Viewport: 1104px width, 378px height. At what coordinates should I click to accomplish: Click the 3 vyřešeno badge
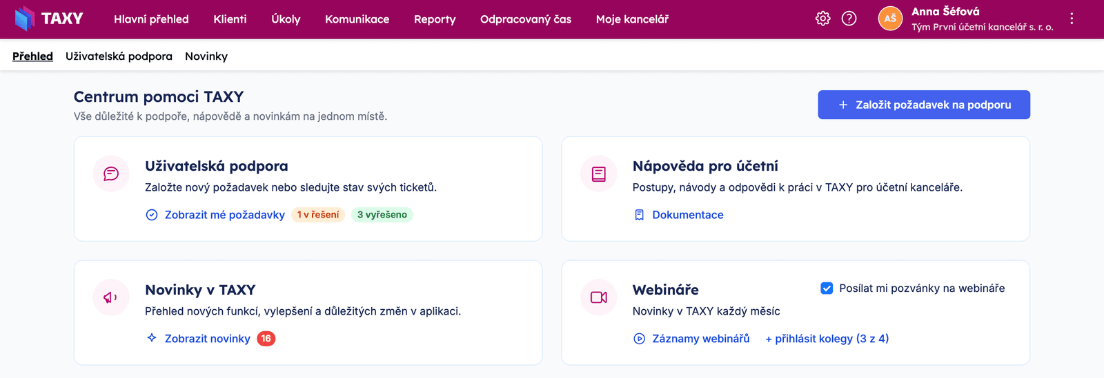pos(382,215)
